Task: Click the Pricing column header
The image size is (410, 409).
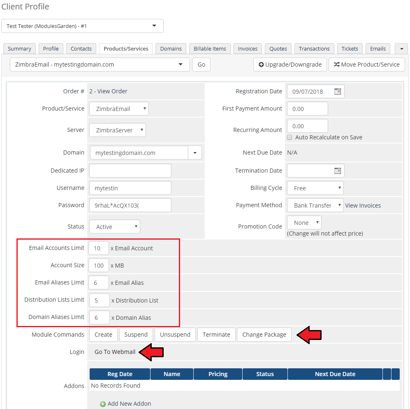Action: 218,374
